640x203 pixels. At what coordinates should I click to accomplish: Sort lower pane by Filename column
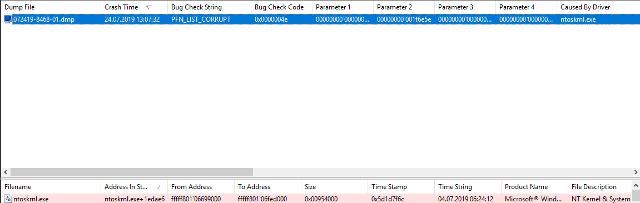pos(51,187)
